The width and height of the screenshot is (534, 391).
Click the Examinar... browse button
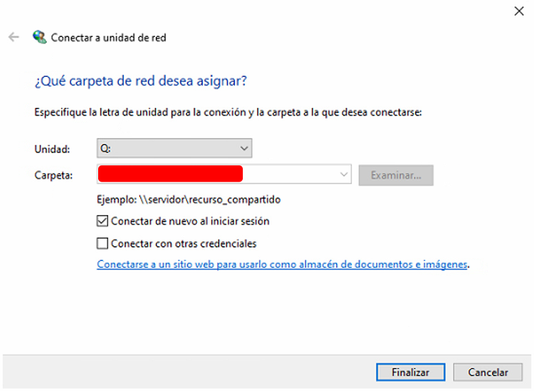coord(396,175)
